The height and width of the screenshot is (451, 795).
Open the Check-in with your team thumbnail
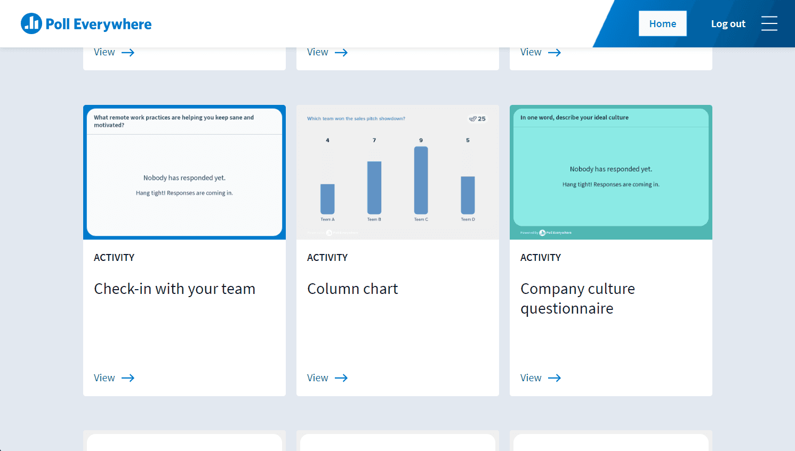[184, 172]
